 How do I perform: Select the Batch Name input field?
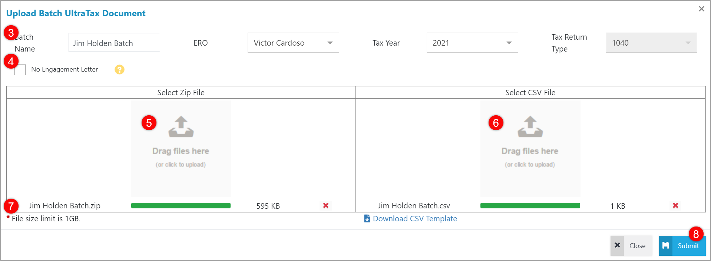(114, 43)
